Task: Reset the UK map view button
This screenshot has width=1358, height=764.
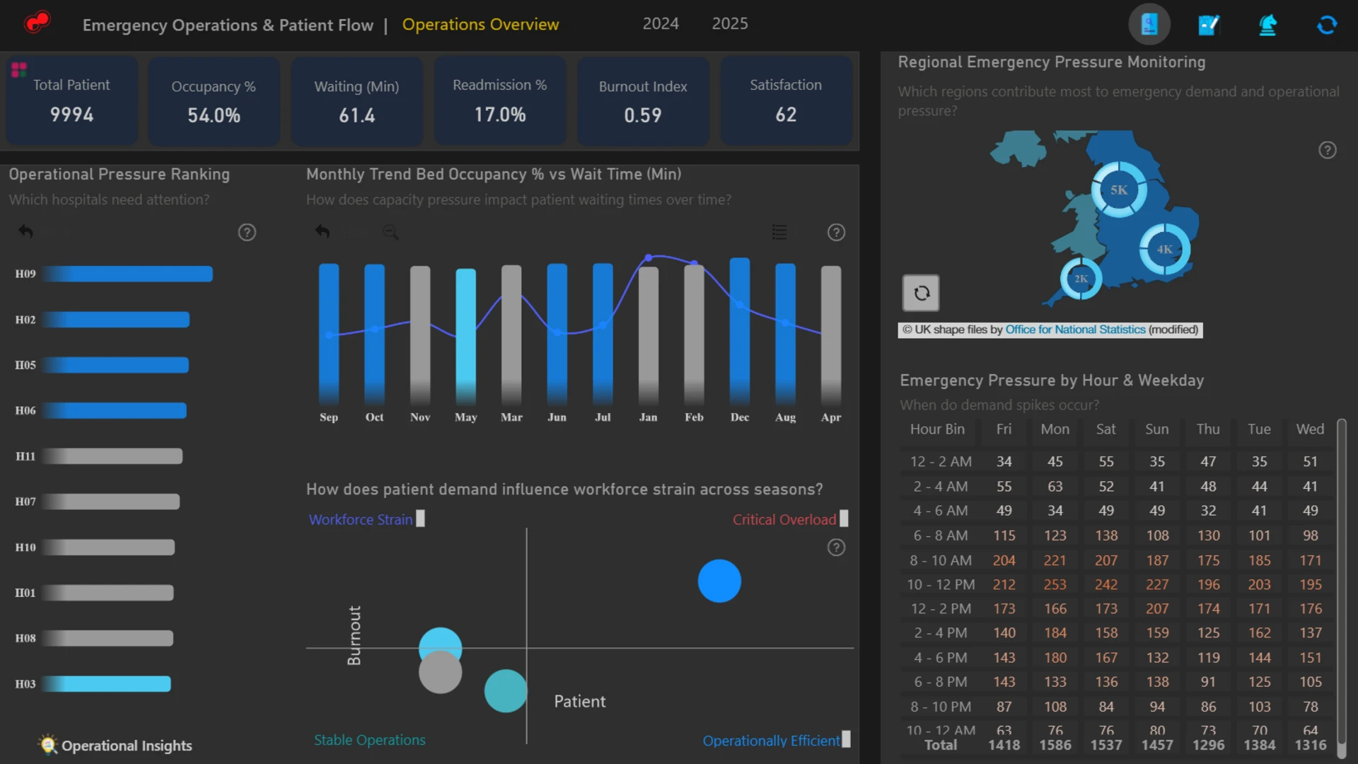Action: (921, 293)
